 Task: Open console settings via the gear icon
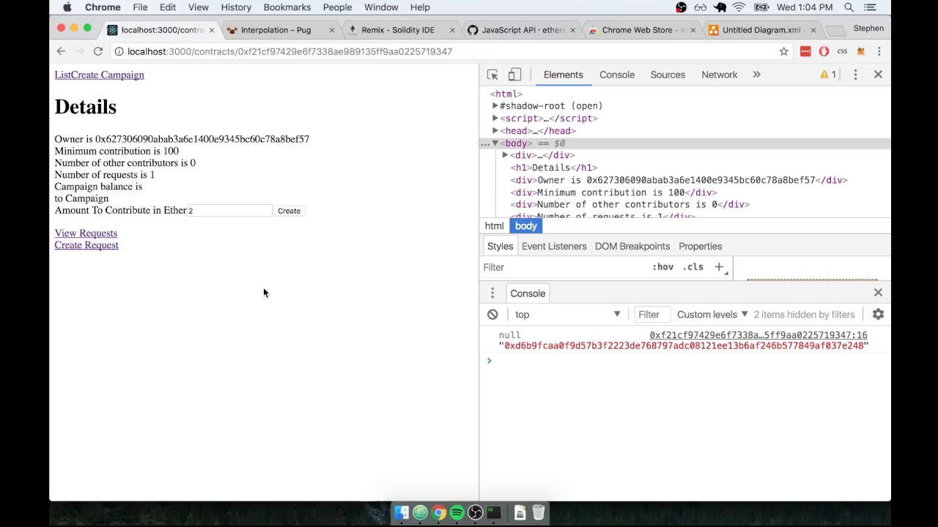[878, 315]
